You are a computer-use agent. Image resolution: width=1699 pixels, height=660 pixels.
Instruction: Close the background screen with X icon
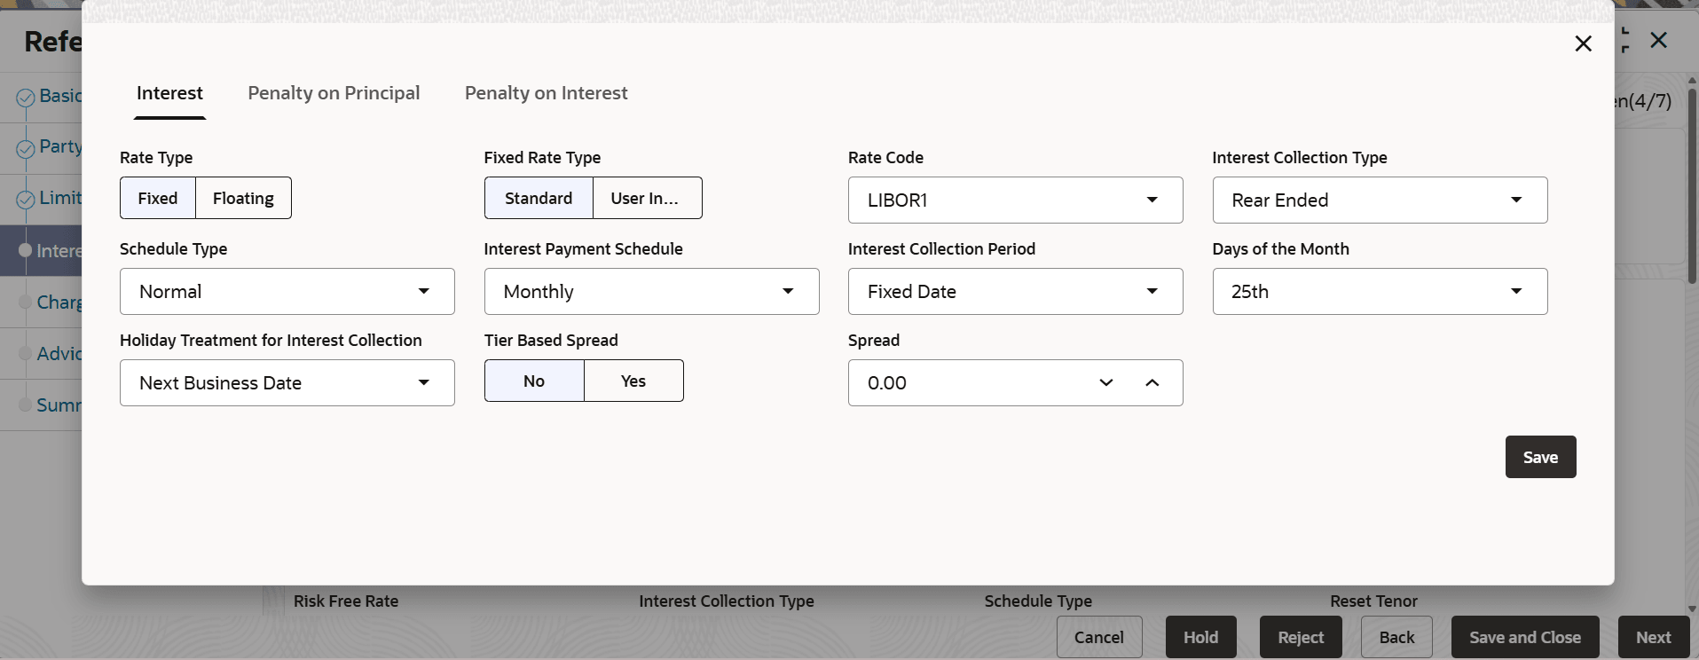coord(1658,40)
